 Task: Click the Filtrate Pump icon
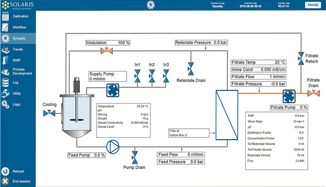click(x=289, y=97)
